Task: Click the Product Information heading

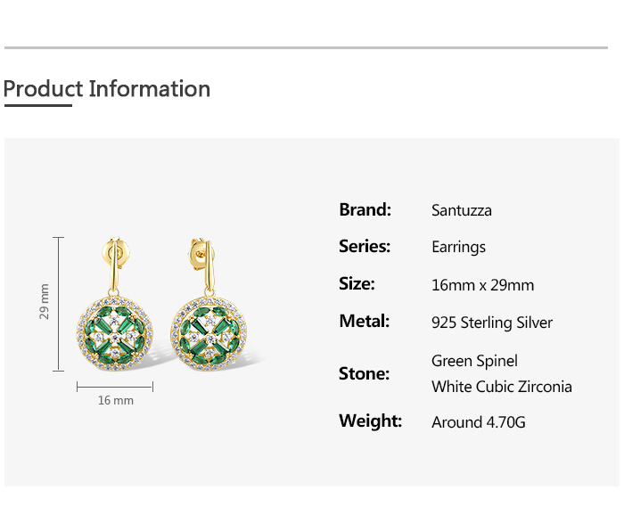Action: [107, 89]
